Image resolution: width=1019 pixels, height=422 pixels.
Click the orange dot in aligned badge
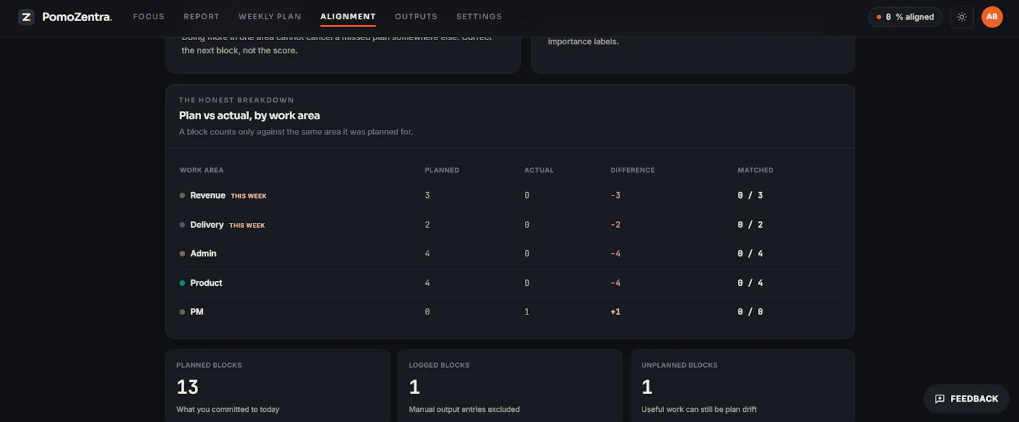(x=879, y=17)
